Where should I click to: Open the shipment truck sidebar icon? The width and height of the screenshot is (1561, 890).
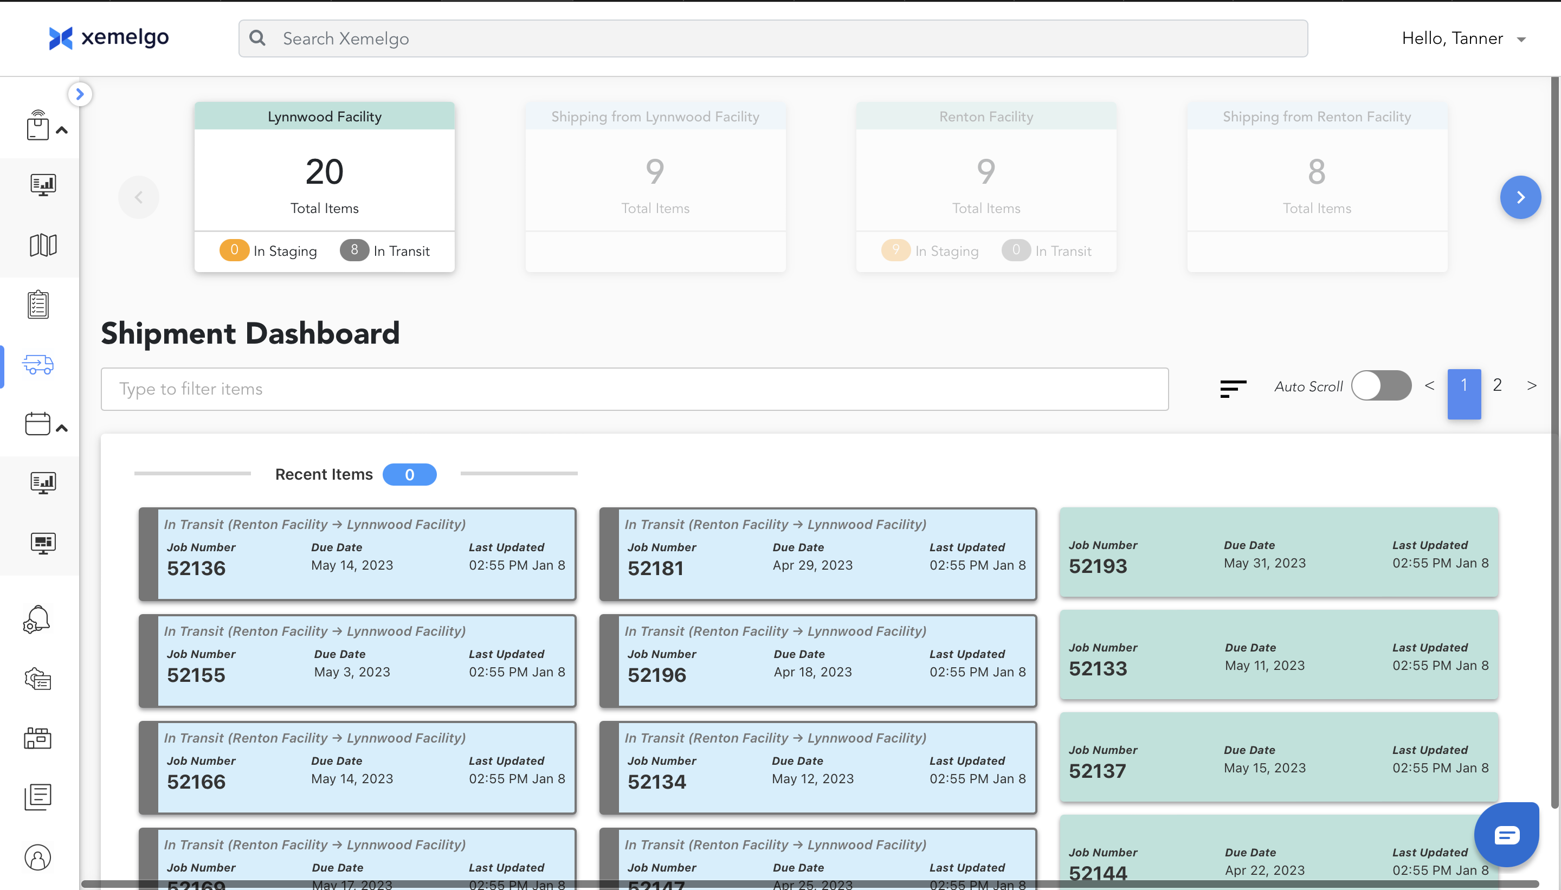pos(38,365)
